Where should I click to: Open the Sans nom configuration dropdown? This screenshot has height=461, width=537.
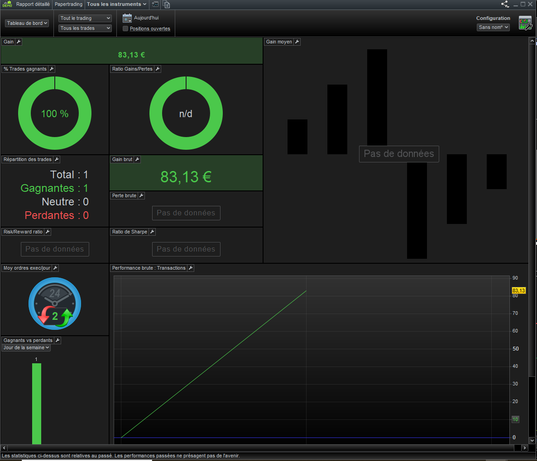coord(493,28)
